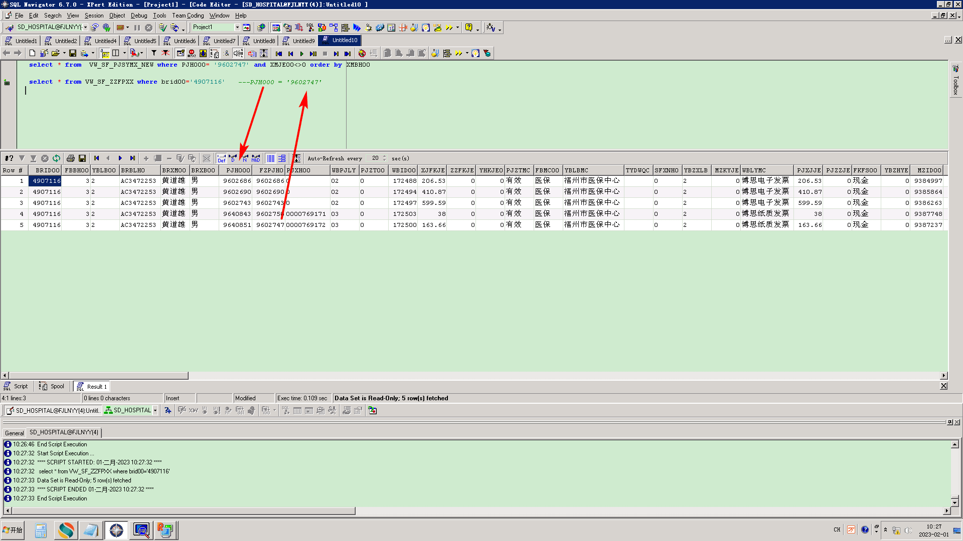Viewport: 963px width, 541px height.
Task: Click the green Execute play button
Action: click(x=301, y=54)
